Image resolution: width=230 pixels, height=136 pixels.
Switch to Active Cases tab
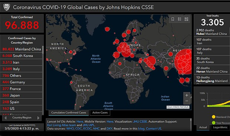coord(100,113)
